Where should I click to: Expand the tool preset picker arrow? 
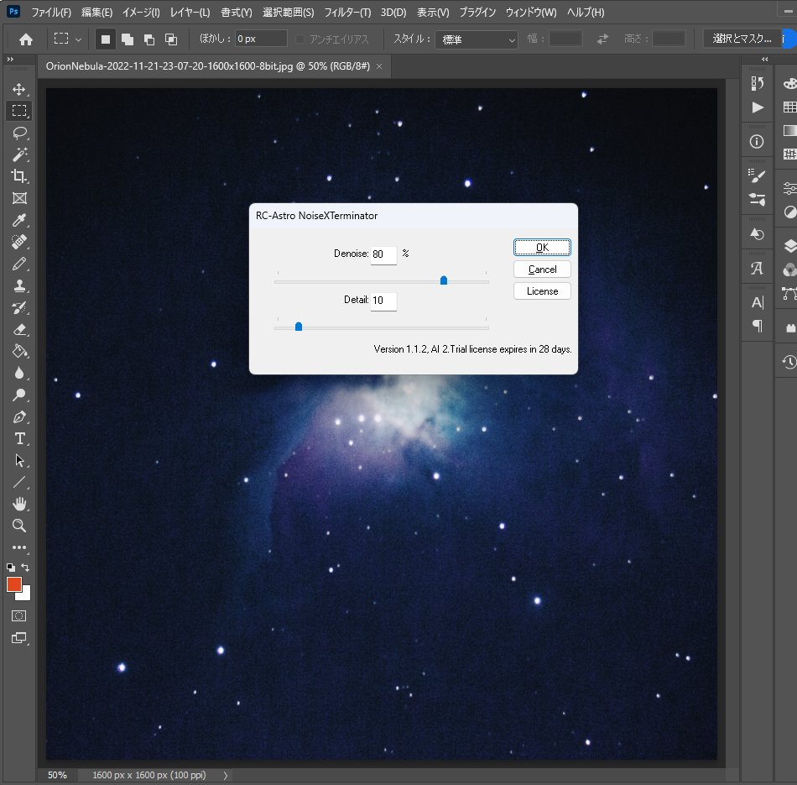click(x=78, y=39)
